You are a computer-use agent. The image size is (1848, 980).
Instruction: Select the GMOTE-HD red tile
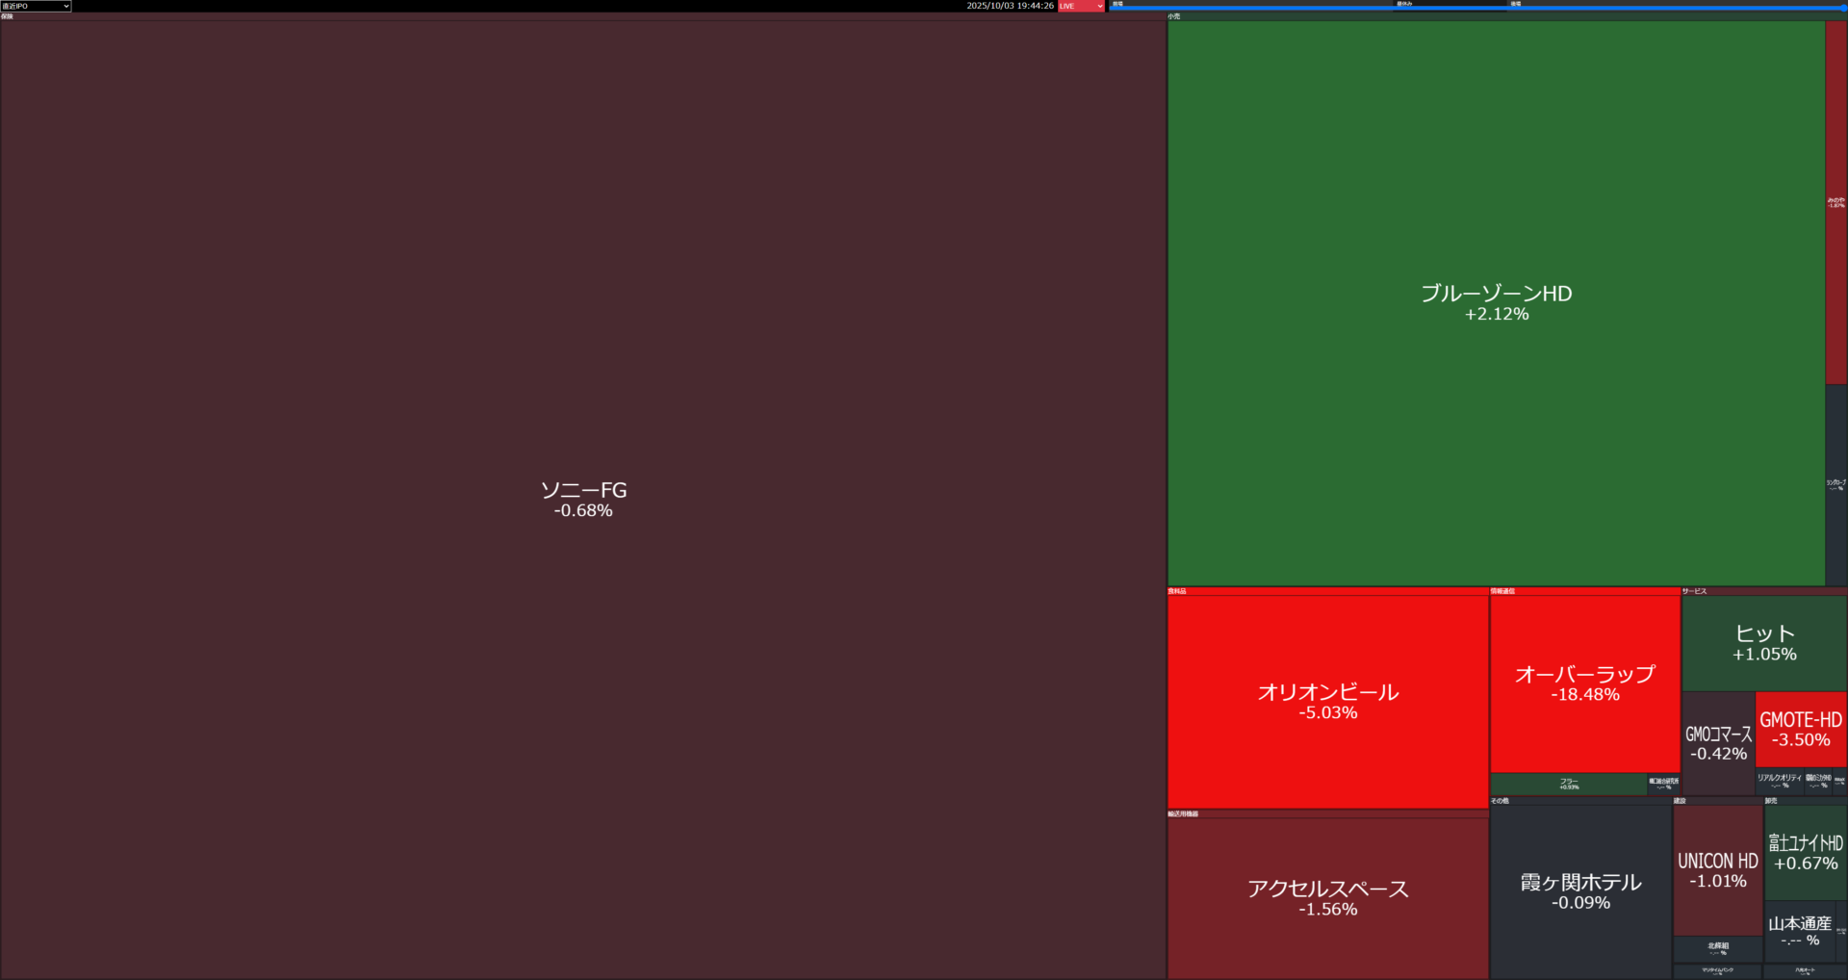point(1800,729)
